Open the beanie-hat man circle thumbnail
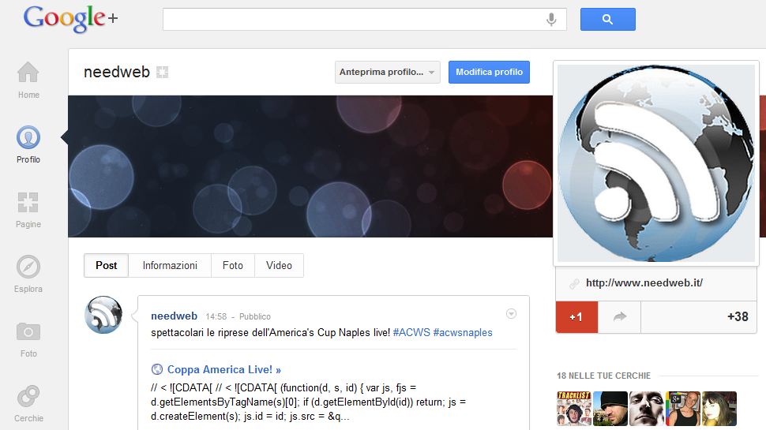This screenshot has width=766, height=430. click(610, 409)
